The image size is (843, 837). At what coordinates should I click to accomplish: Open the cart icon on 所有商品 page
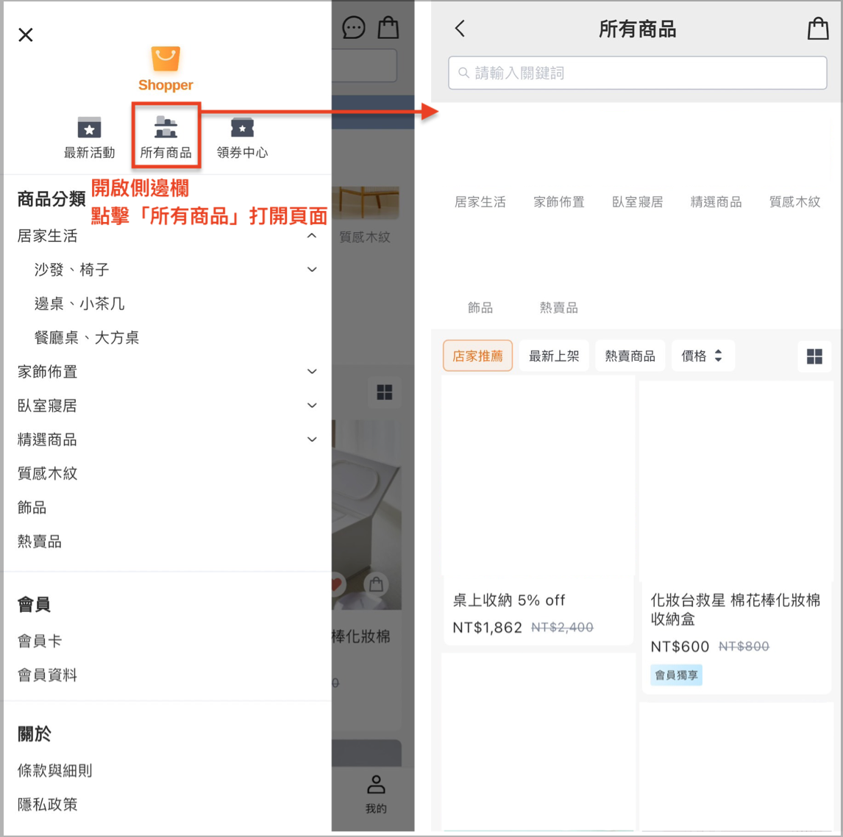[x=818, y=29]
